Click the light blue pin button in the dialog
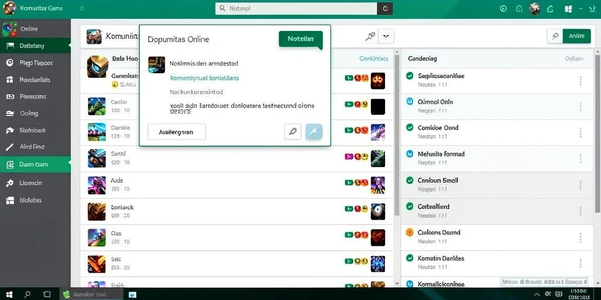Image resolution: width=601 pixels, height=300 pixels. coord(314,132)
